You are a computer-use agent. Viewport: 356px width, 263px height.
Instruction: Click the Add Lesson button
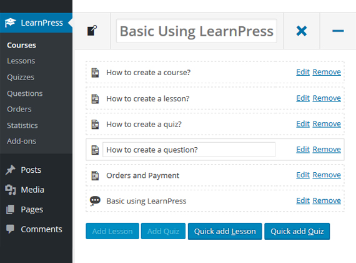click(x=112, y=231)
